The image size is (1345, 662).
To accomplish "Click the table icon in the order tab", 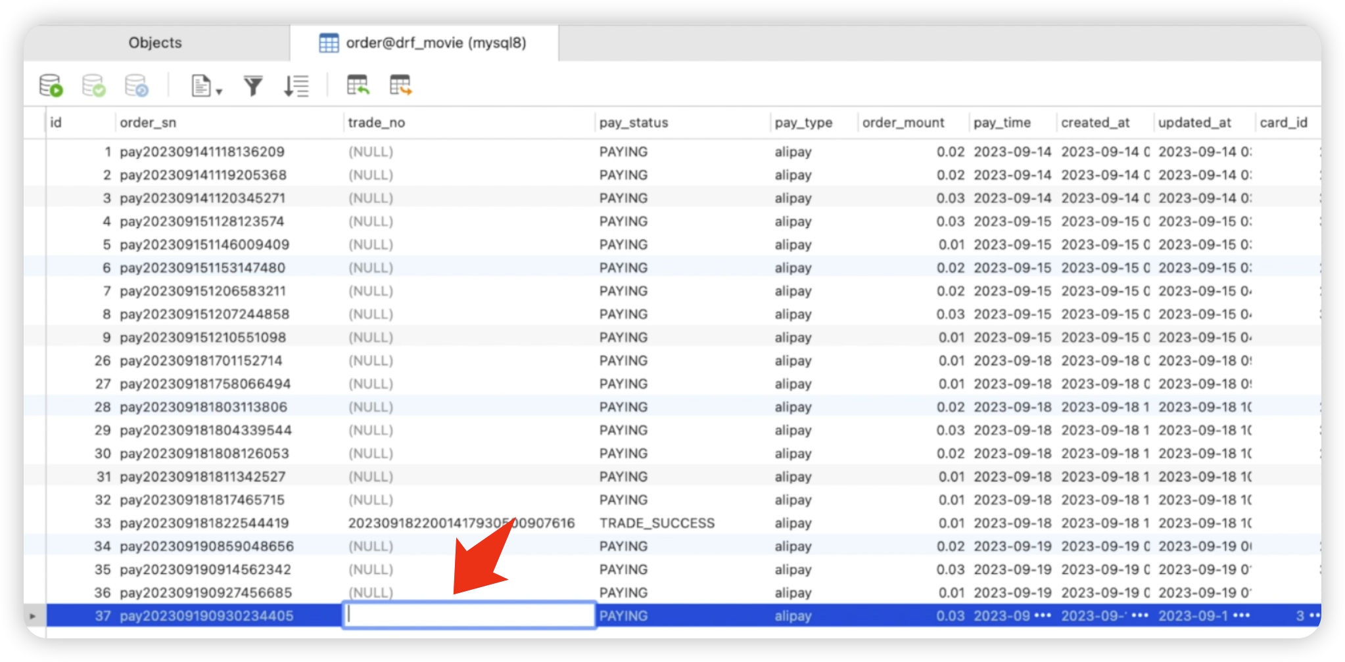I will (329, 43).
